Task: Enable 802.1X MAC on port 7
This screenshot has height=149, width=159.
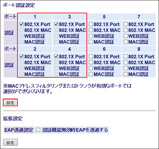Action: tap(126, 30)
